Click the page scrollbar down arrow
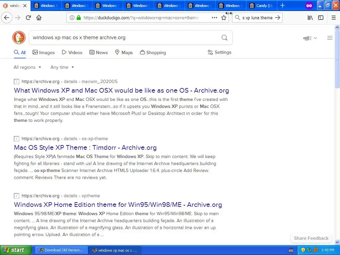340x255 pixels. point(337,242)
